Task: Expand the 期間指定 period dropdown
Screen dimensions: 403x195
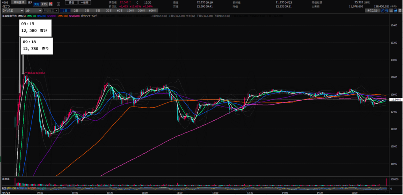Action: (51, 11)
